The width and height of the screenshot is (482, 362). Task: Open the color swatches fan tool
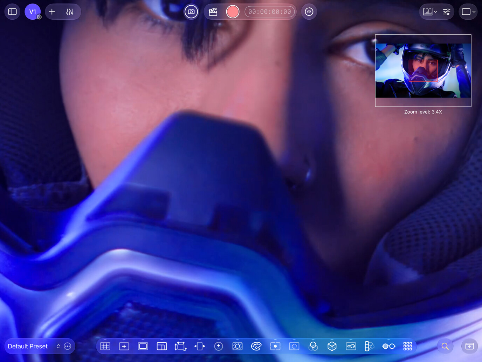tap(369, 346)
